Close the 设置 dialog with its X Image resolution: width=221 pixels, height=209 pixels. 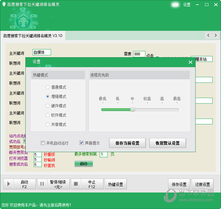[191, 62]
